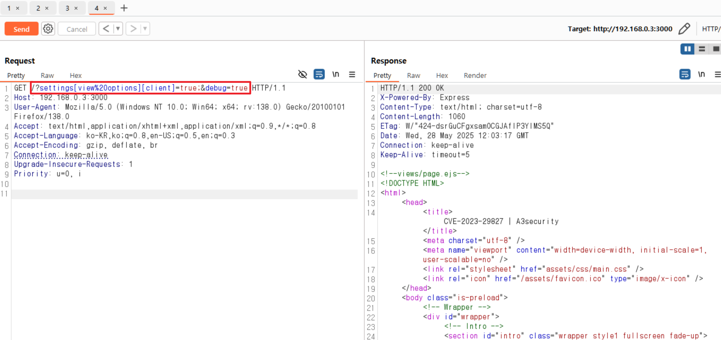Open Response Hex view tab
The image size is (721, 340).
[442, 76]
